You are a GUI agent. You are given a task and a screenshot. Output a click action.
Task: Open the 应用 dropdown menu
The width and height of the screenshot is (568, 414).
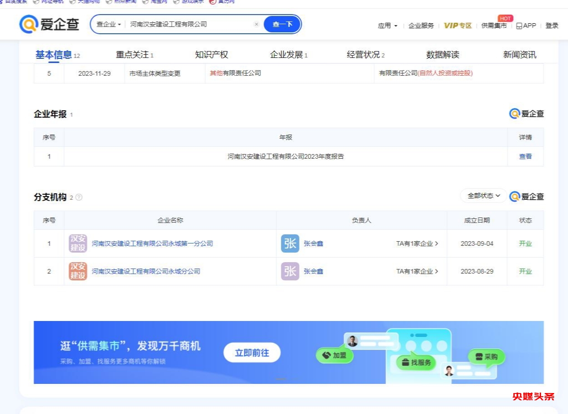coord(387,26)
